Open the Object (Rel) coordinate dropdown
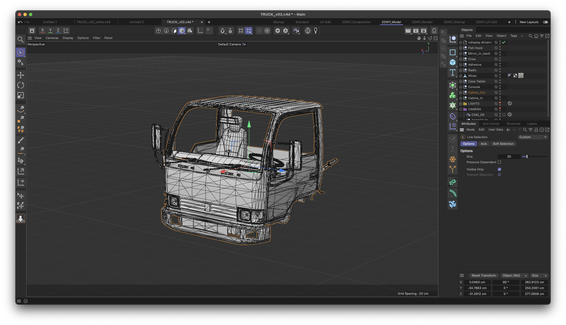This screenshot has width=566, height=325. pyautogui.click(x=514, y=275)
